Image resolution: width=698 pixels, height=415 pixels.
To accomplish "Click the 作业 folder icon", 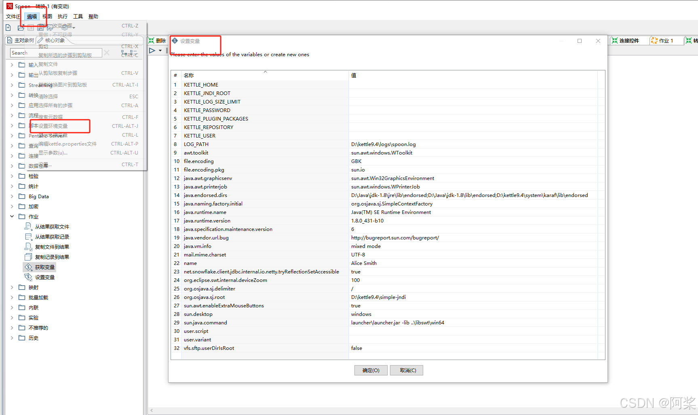I will tap(22, 216).
